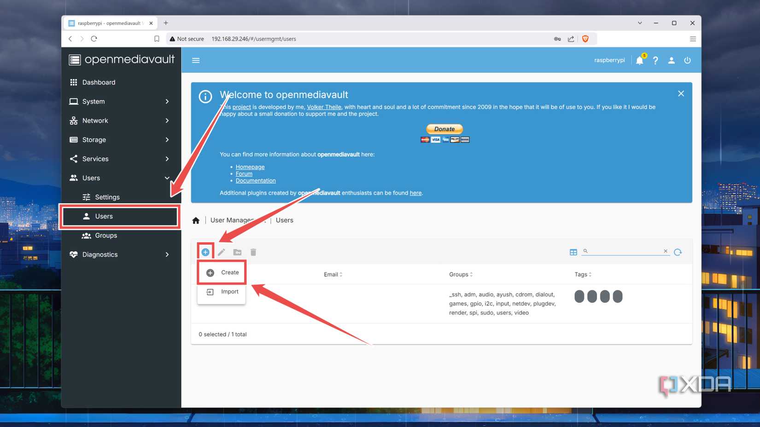Screen dimensions: 760x427
Task: Open the help question mark
Action: [655, 60]
